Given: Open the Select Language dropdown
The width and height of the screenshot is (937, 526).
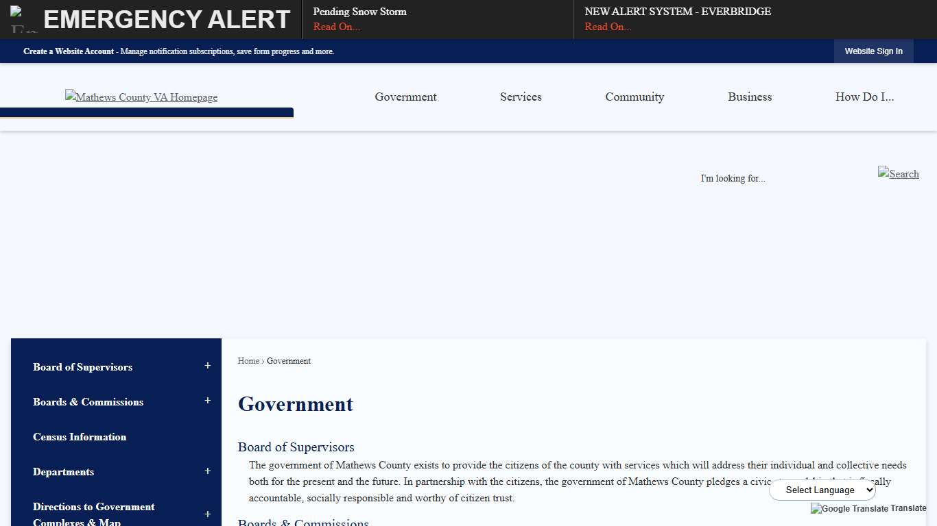Looking at the screenshot, I should pos(822,490).
